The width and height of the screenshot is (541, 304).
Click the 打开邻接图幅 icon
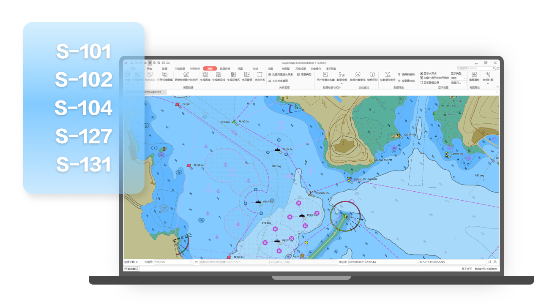(x=165, y=74)
